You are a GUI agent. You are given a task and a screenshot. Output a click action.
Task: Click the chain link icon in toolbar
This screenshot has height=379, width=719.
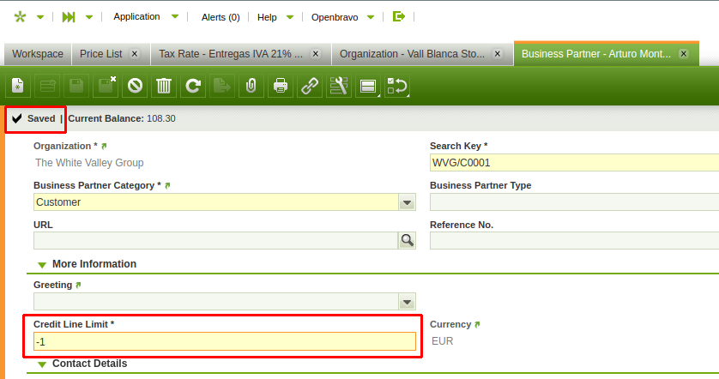[x=309, y=86]
